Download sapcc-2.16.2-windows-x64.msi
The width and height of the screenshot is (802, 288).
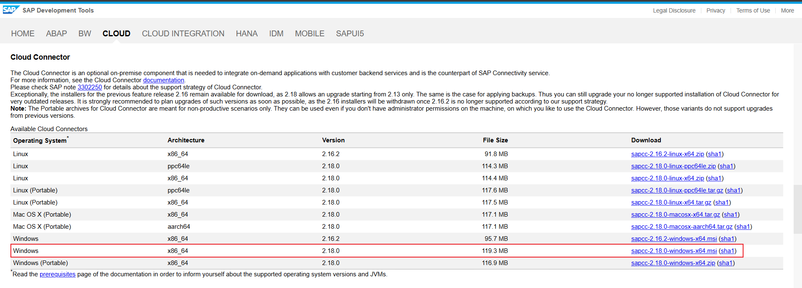(674, 239)
